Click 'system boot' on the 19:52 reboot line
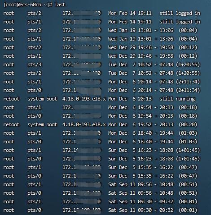Image resolution: width=211 pixels, height=215 pixels. (42, 124)
